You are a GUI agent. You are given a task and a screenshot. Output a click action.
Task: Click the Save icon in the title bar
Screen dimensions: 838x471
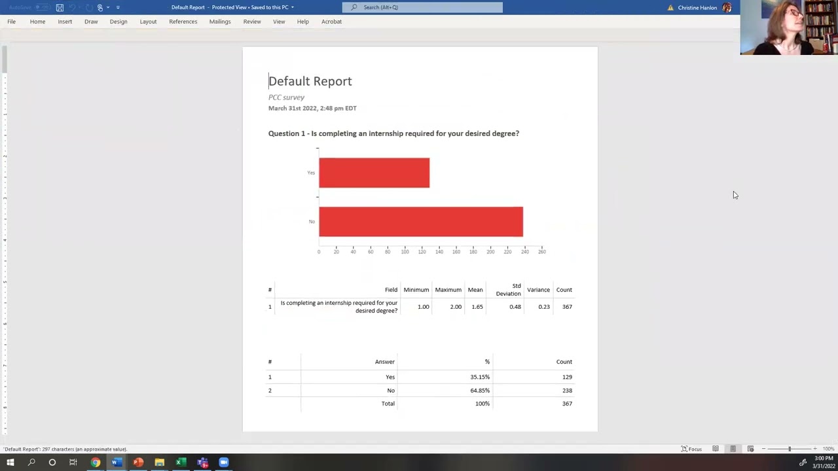point(60,7)
